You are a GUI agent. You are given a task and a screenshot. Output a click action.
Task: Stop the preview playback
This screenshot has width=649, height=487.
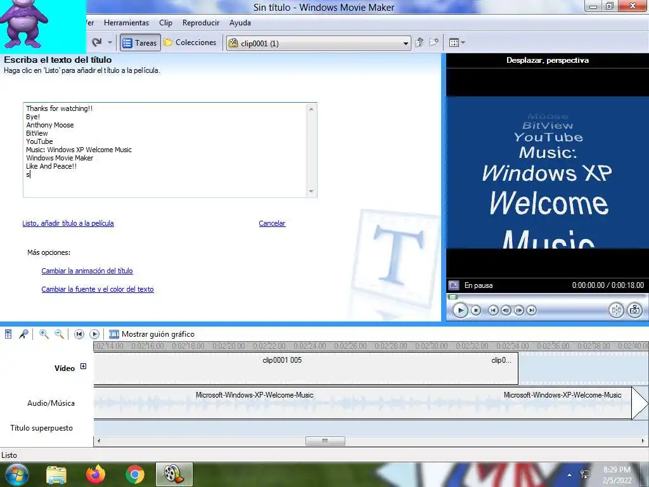tap(476, 310)
